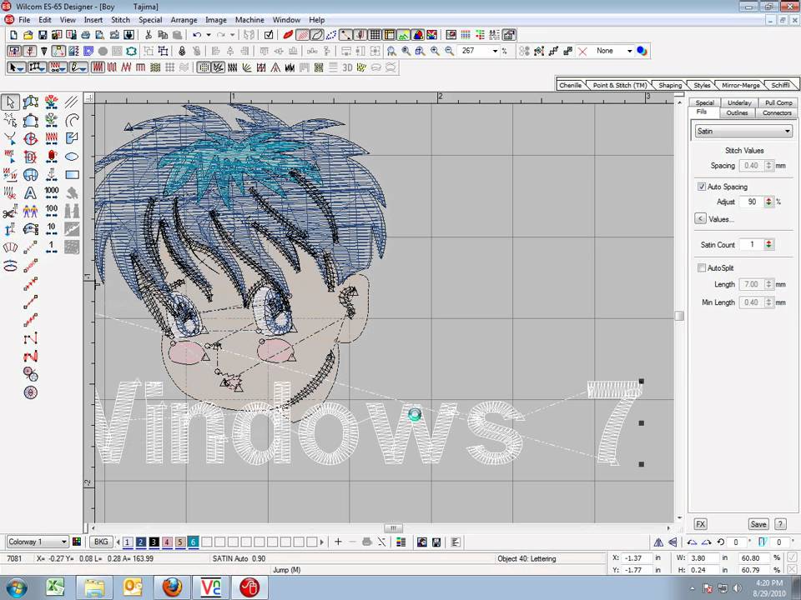This screenshot has height=600, width=801.
Task: Toggle the AutoSplit checkbox
Action: point(702,267)
